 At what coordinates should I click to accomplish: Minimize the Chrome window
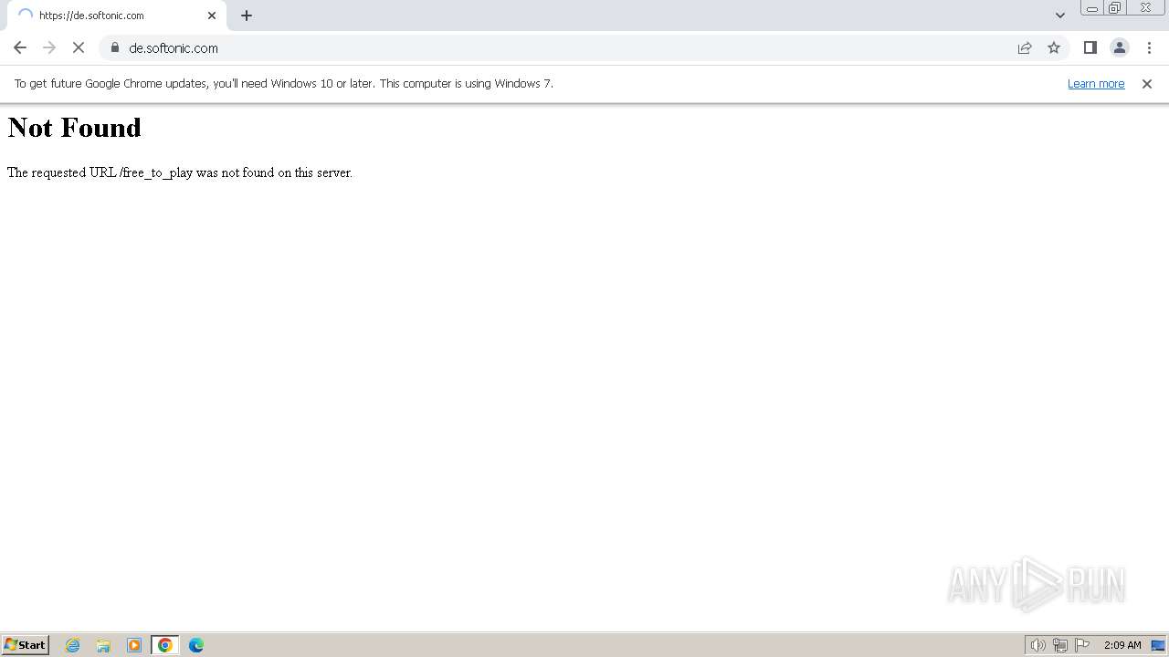click(x=1092, y=8)
